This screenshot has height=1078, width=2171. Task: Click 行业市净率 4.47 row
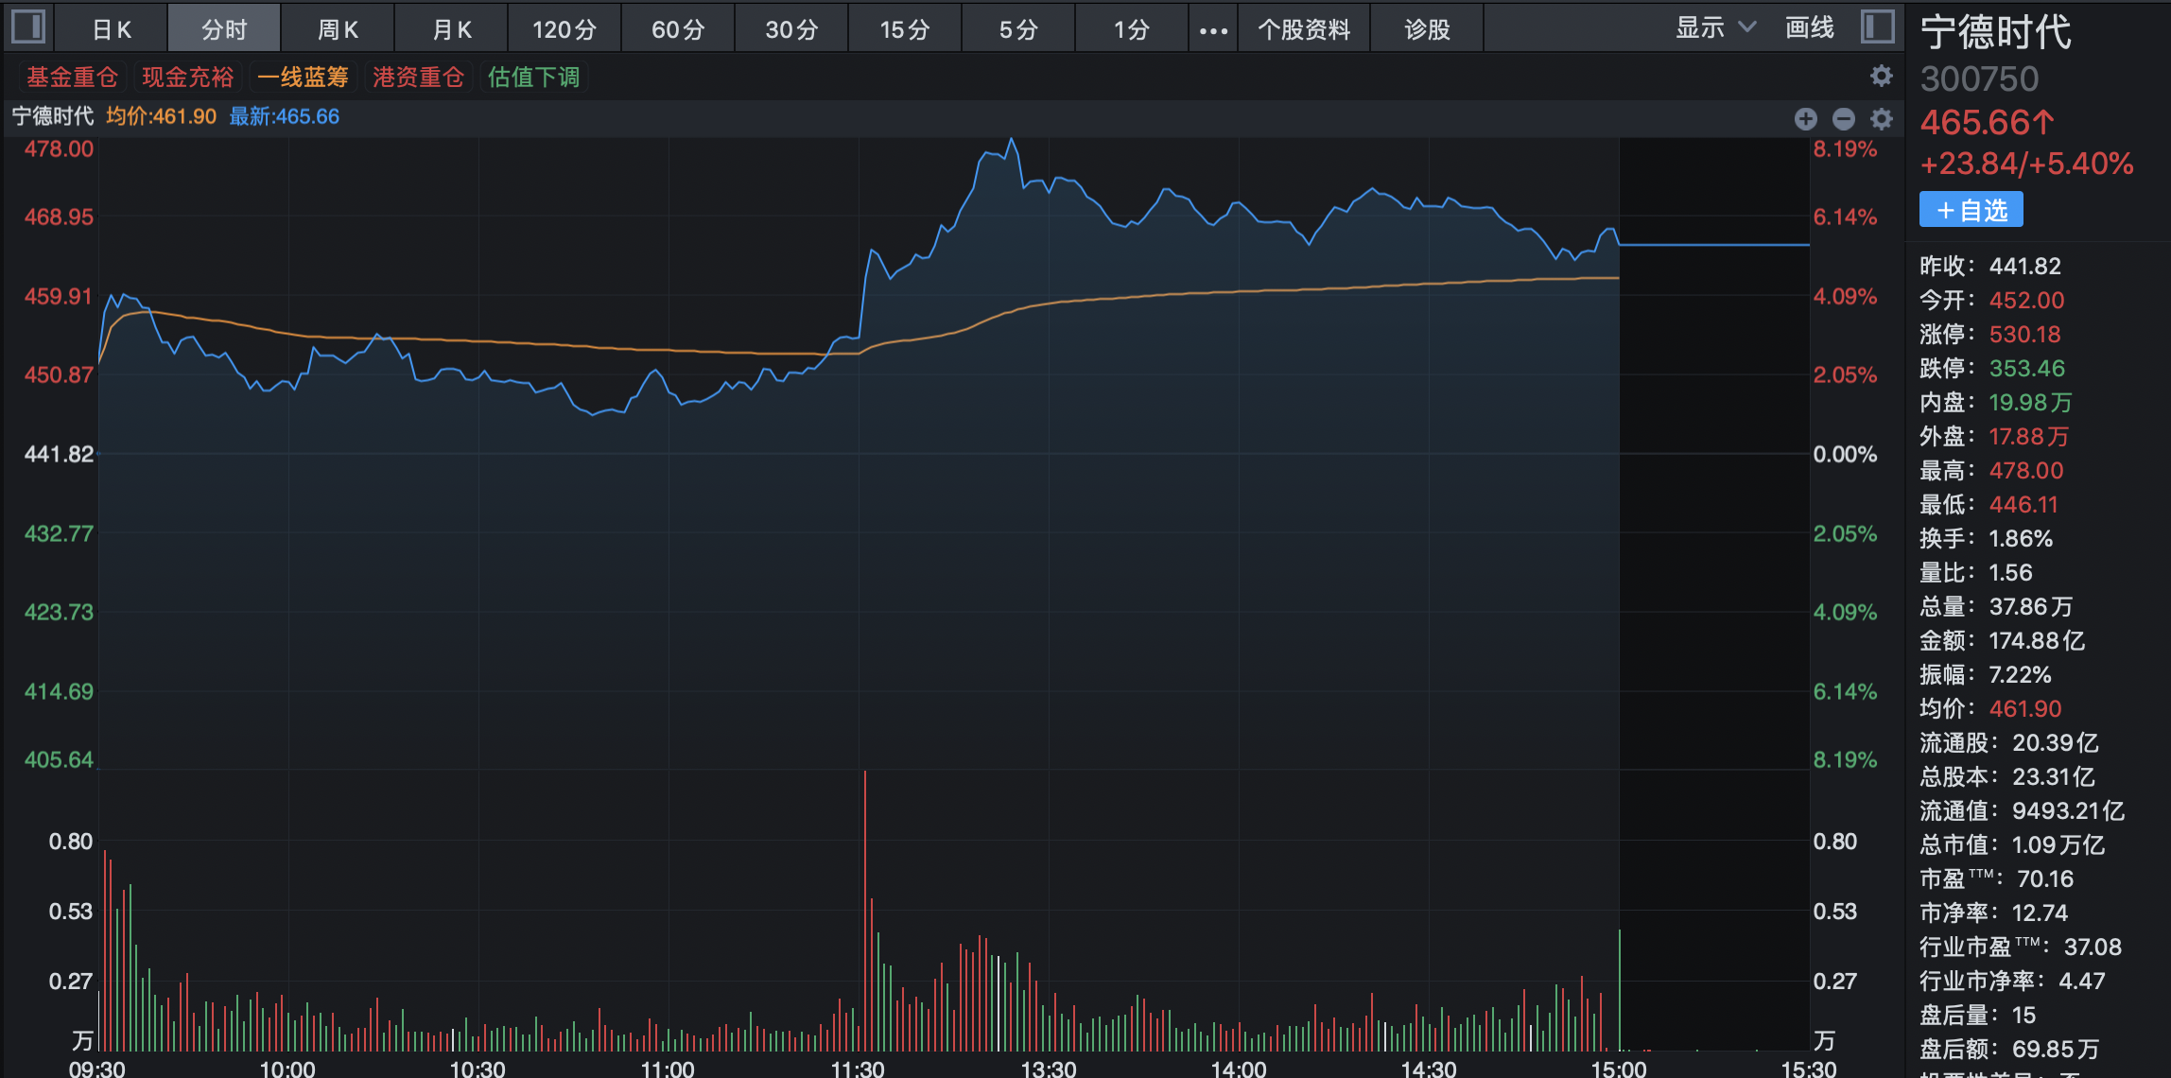tap(2013, 981)
